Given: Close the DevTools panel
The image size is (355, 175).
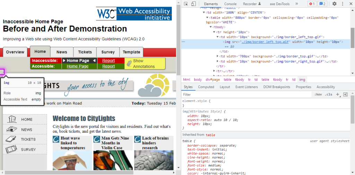Looking at the screenshot, I should click(x=350, y=4).
